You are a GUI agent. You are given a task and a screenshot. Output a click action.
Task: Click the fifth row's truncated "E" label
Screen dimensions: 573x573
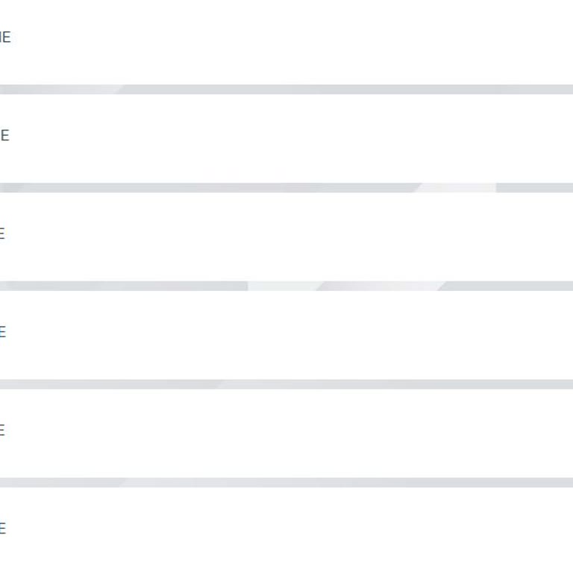click(2, 430)
